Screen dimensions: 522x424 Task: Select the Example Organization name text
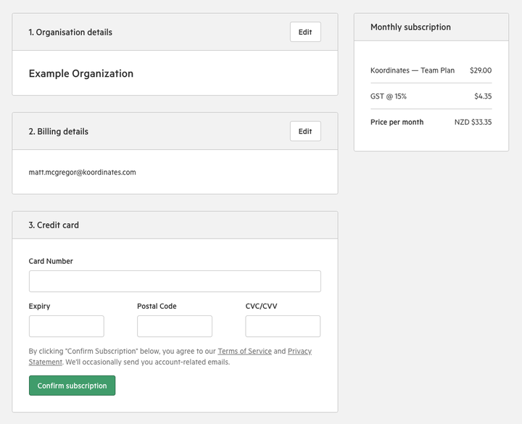pos(81,73)
